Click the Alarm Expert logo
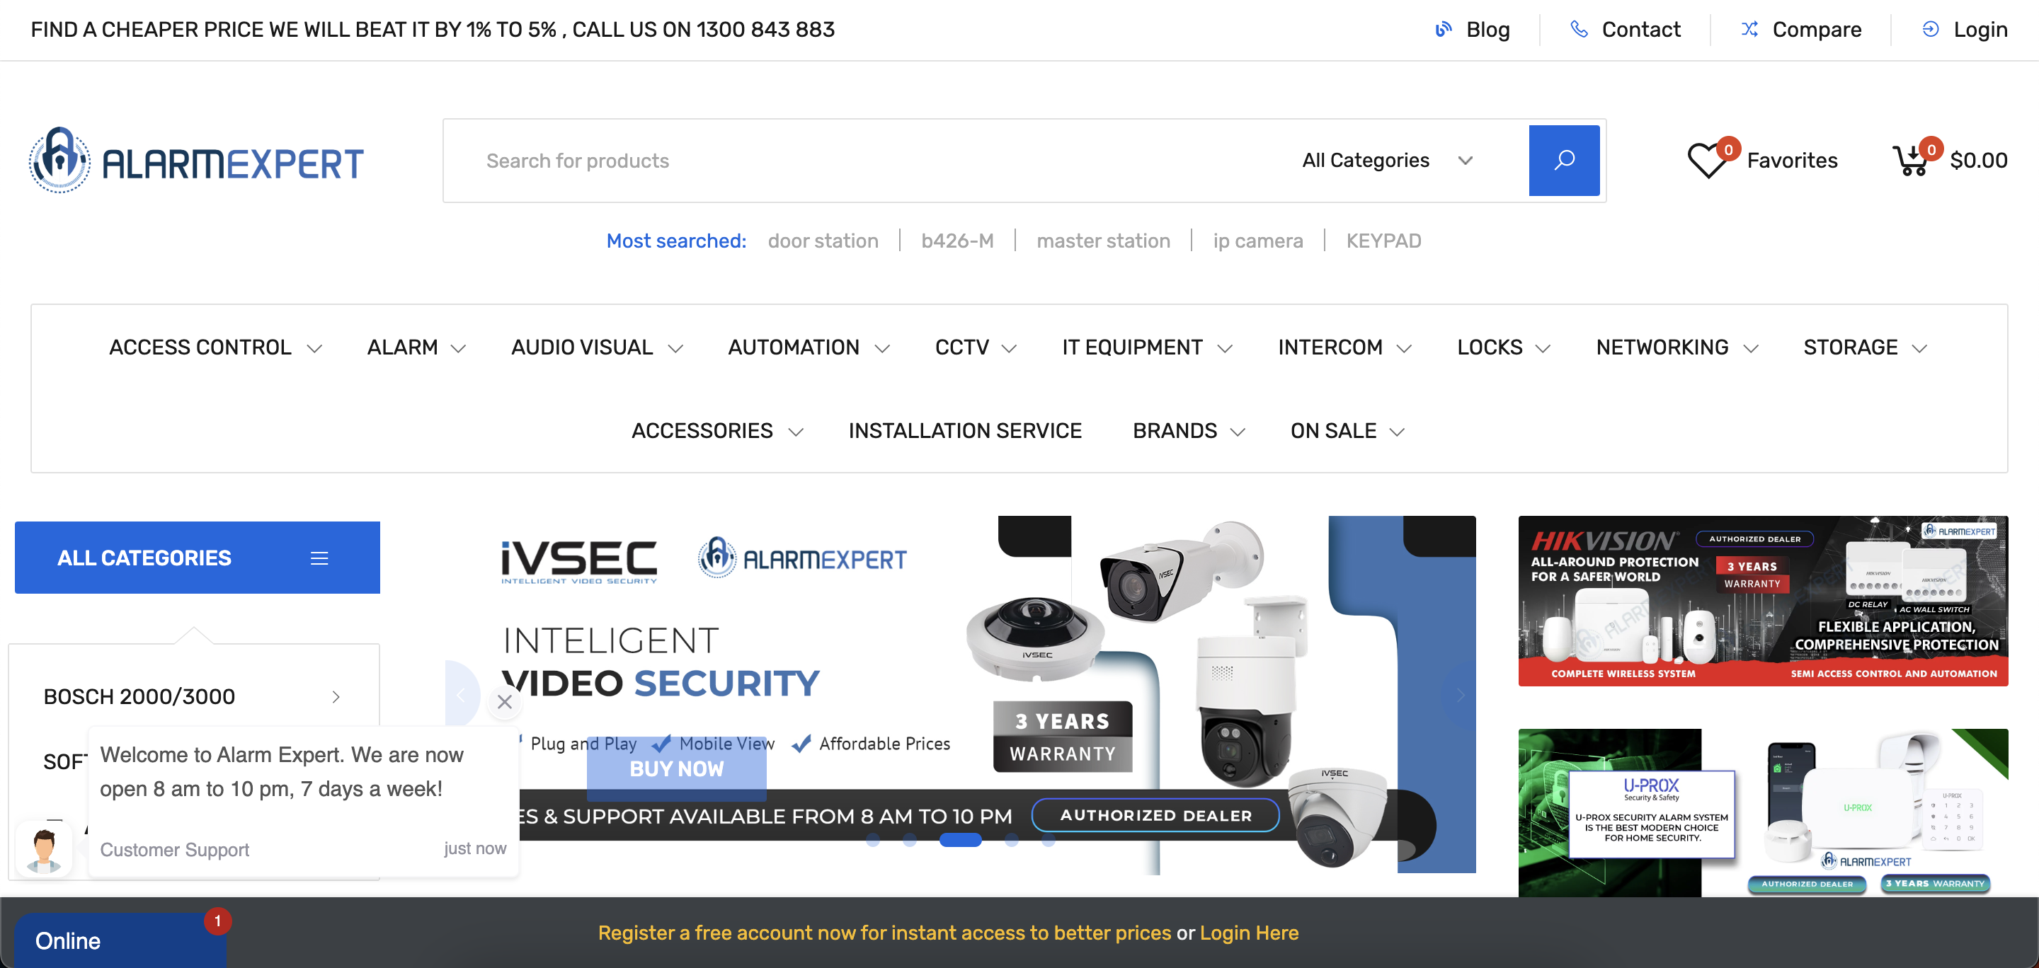Screen dimensions: 2039x968 [196, 161]
